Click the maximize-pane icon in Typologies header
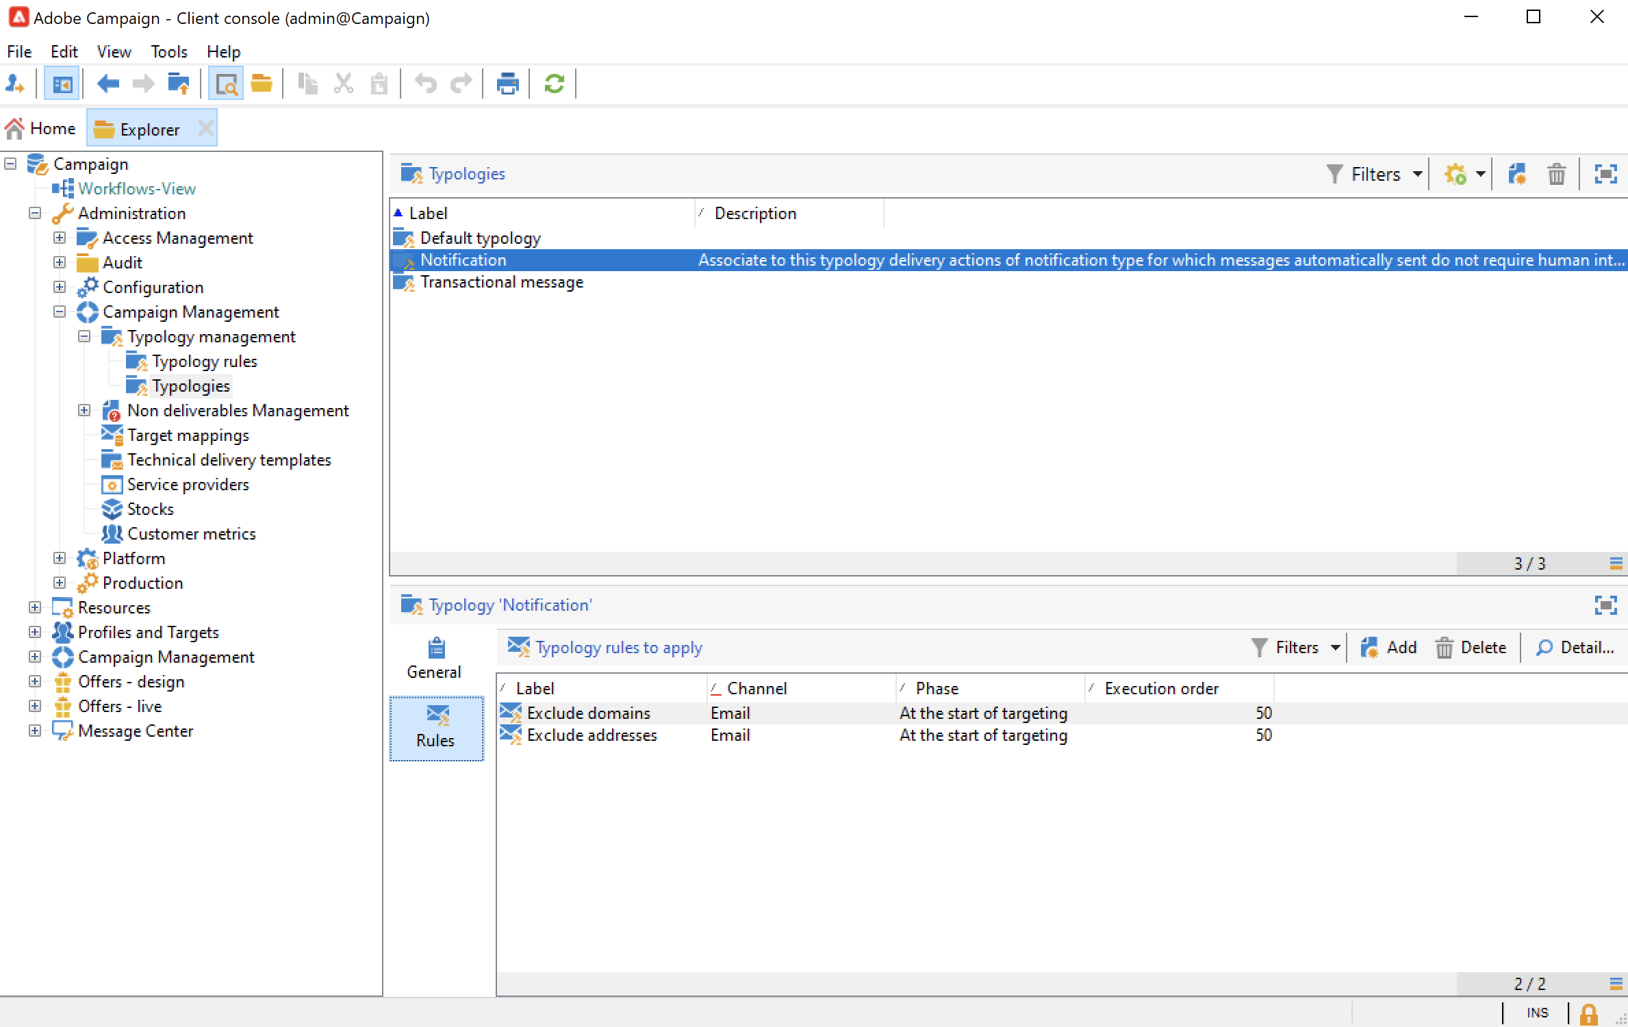This screenshot has width=1628, height=1027. 1605,175
